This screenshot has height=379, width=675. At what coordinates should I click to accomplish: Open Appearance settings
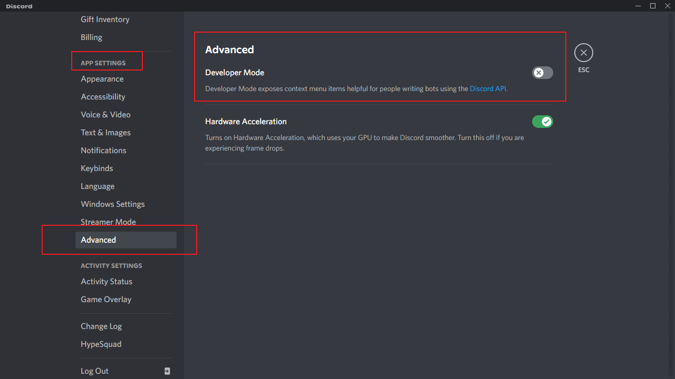[x=102, y=79]
